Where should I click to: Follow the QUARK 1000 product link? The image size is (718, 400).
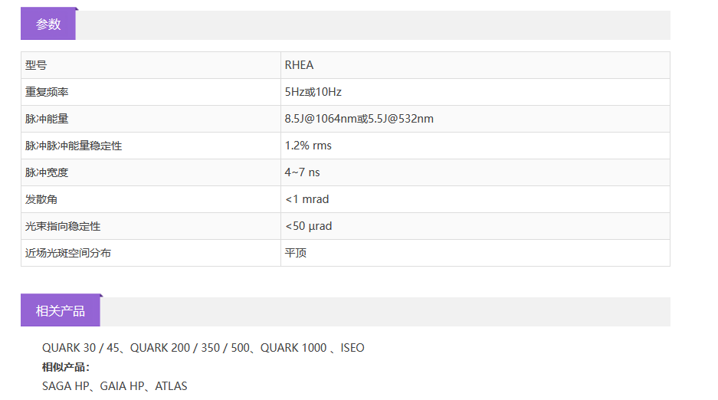293,348
